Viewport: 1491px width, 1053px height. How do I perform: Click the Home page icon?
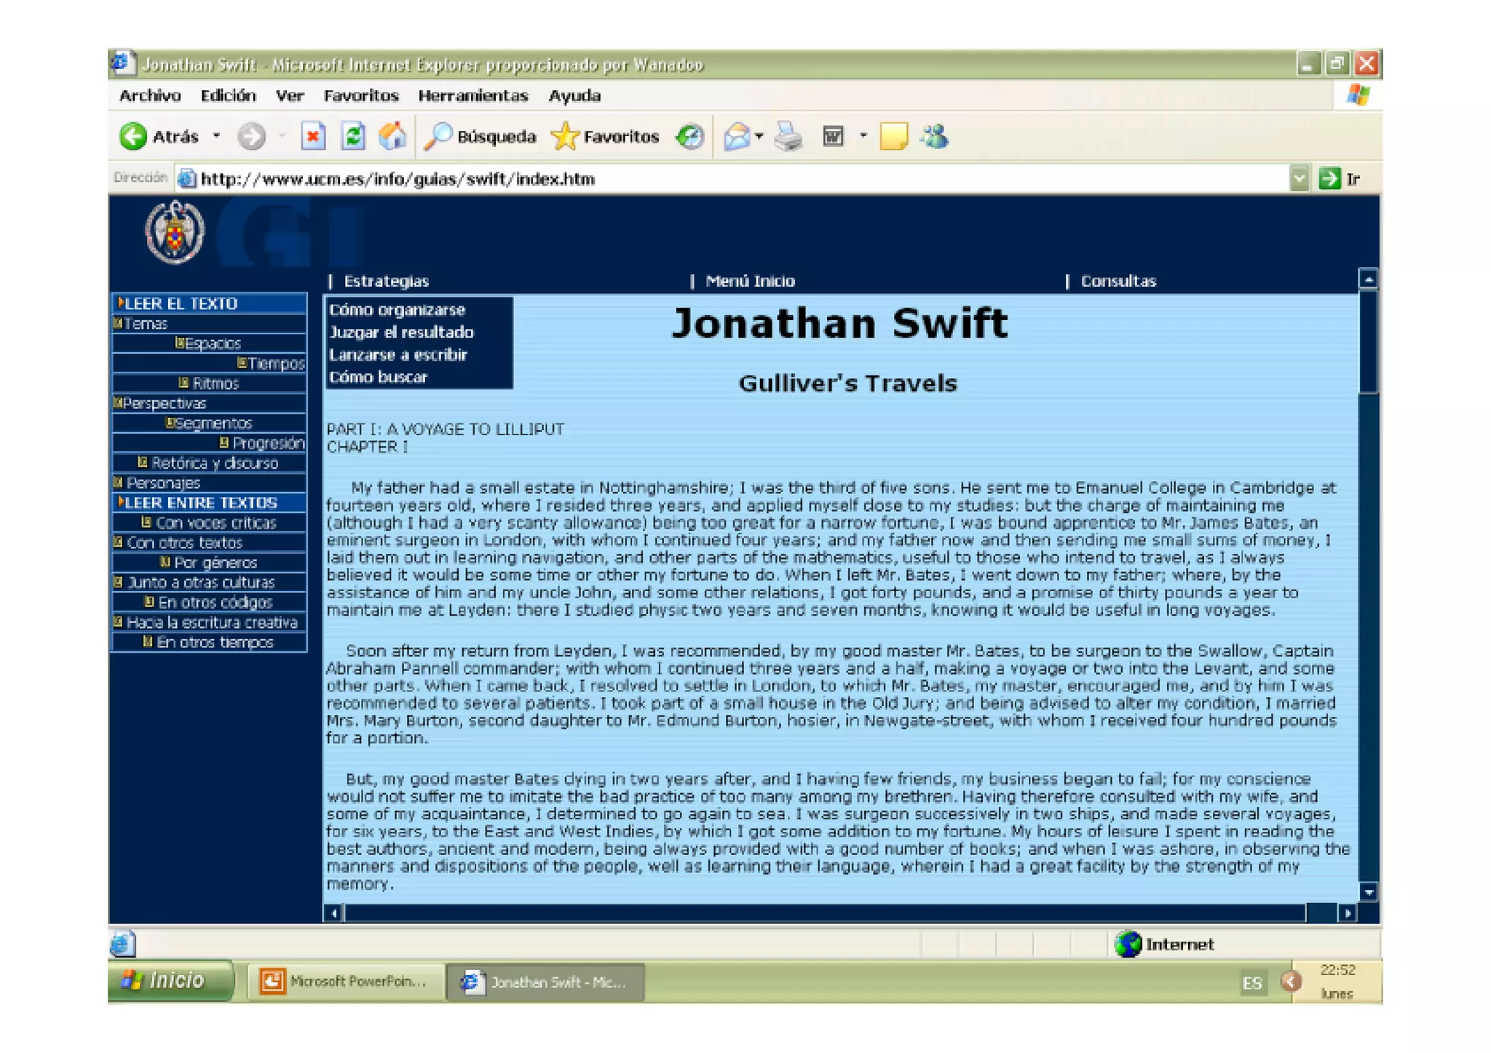(x=392, y=137)
